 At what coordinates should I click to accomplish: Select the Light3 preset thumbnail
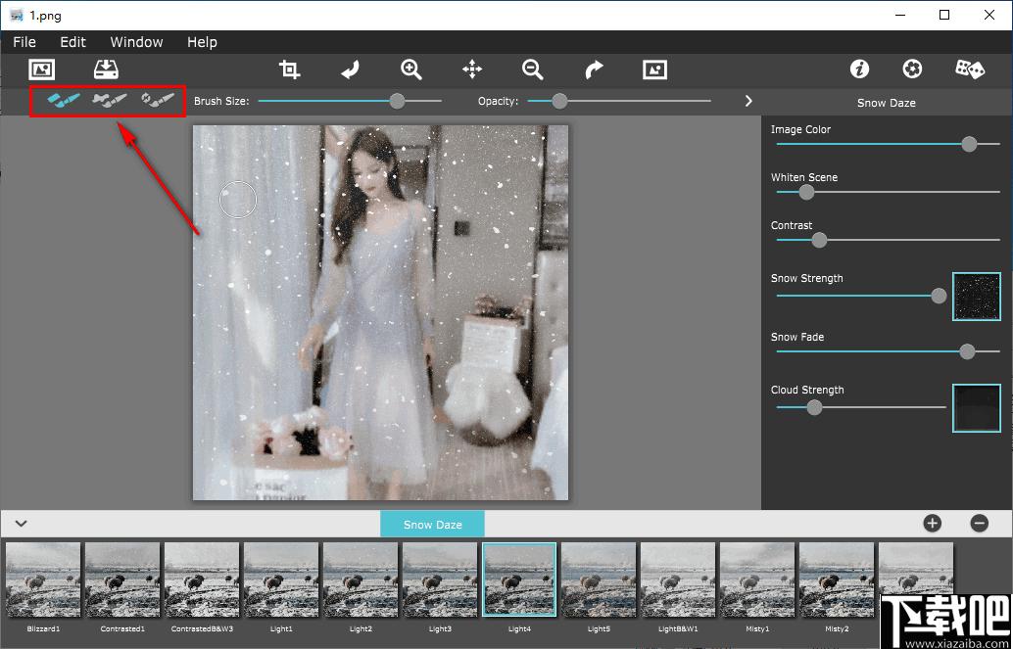(440, 579)
